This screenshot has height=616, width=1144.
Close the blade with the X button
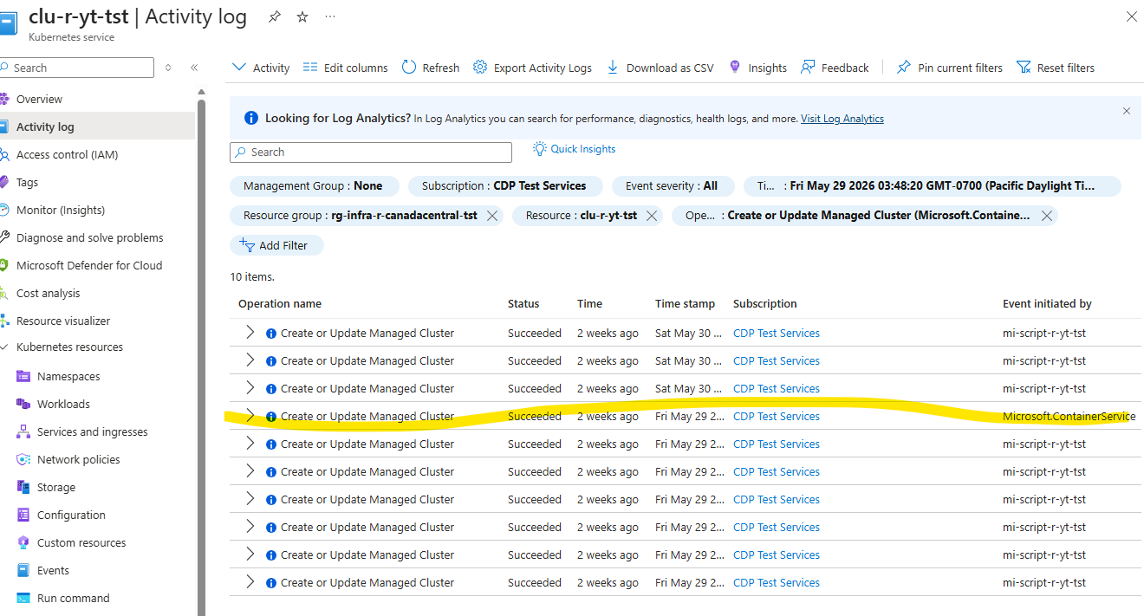[1132, 16]
